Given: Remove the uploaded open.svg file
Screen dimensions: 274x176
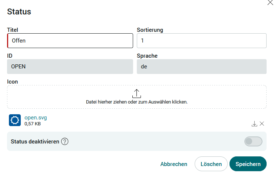Looking at the screenshot, I should (262, 123).
